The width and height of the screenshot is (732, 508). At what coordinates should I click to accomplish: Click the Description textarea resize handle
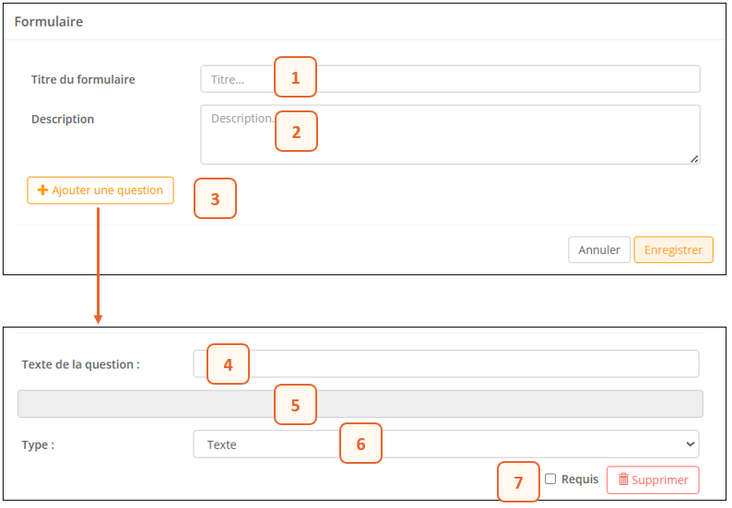pos(694,158)
